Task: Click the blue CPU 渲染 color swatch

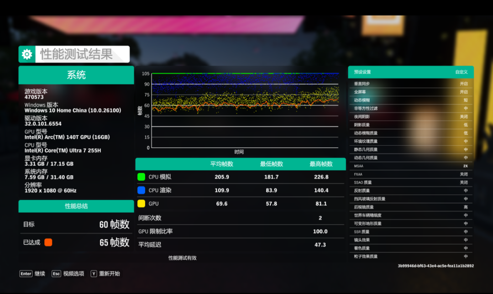Action: pos(141,190)
